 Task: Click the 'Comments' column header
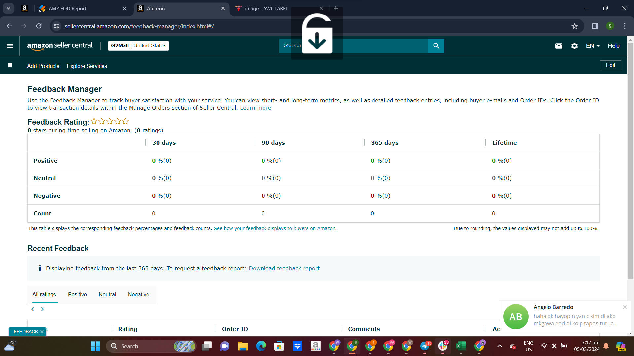coord(364,329)
